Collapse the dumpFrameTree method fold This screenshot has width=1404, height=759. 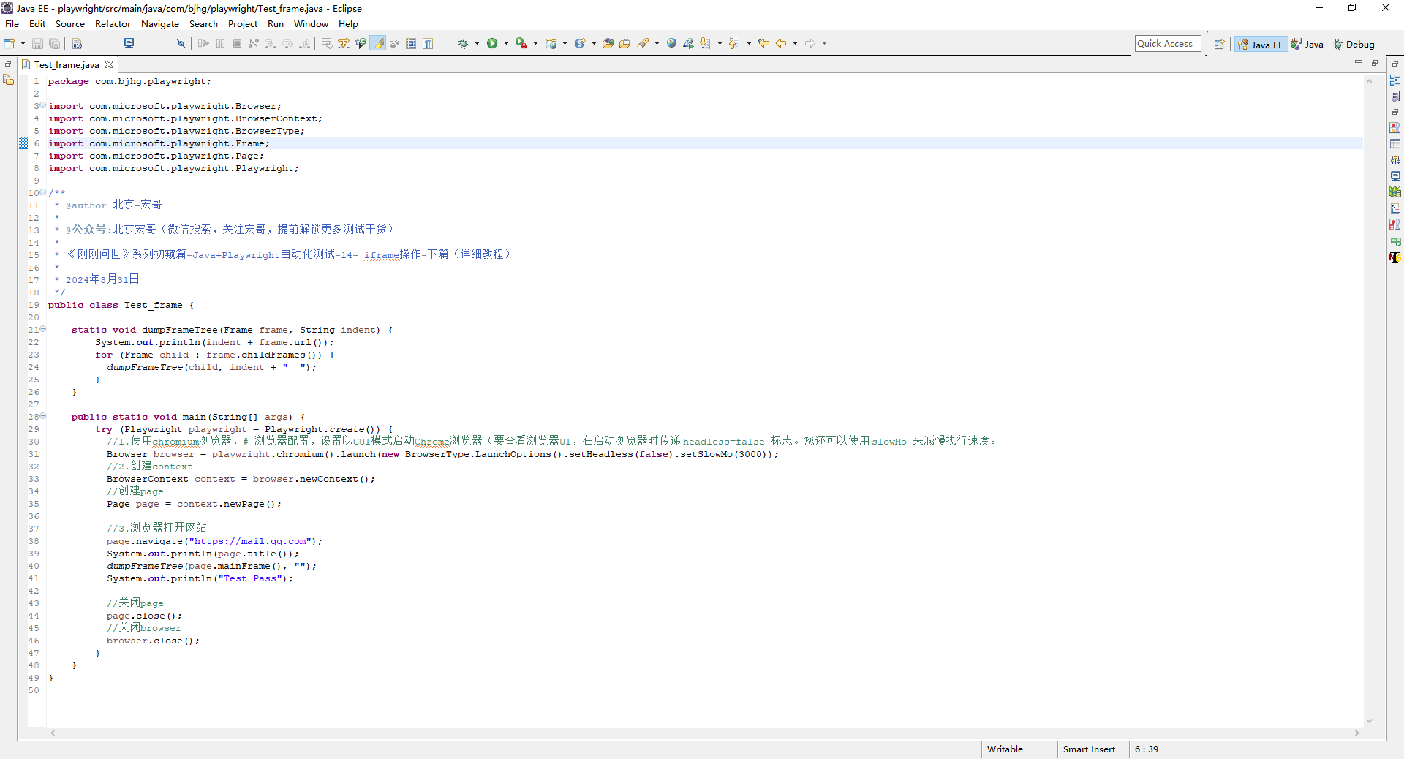click(x=42, y=330)
